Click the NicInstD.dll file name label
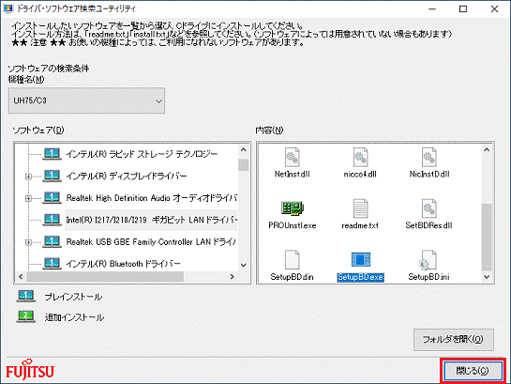511x384 pixels. point(429,175)
